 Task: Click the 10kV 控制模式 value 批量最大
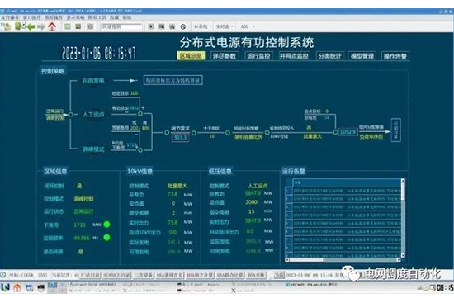pyautogui.click(x=177, y=186)
